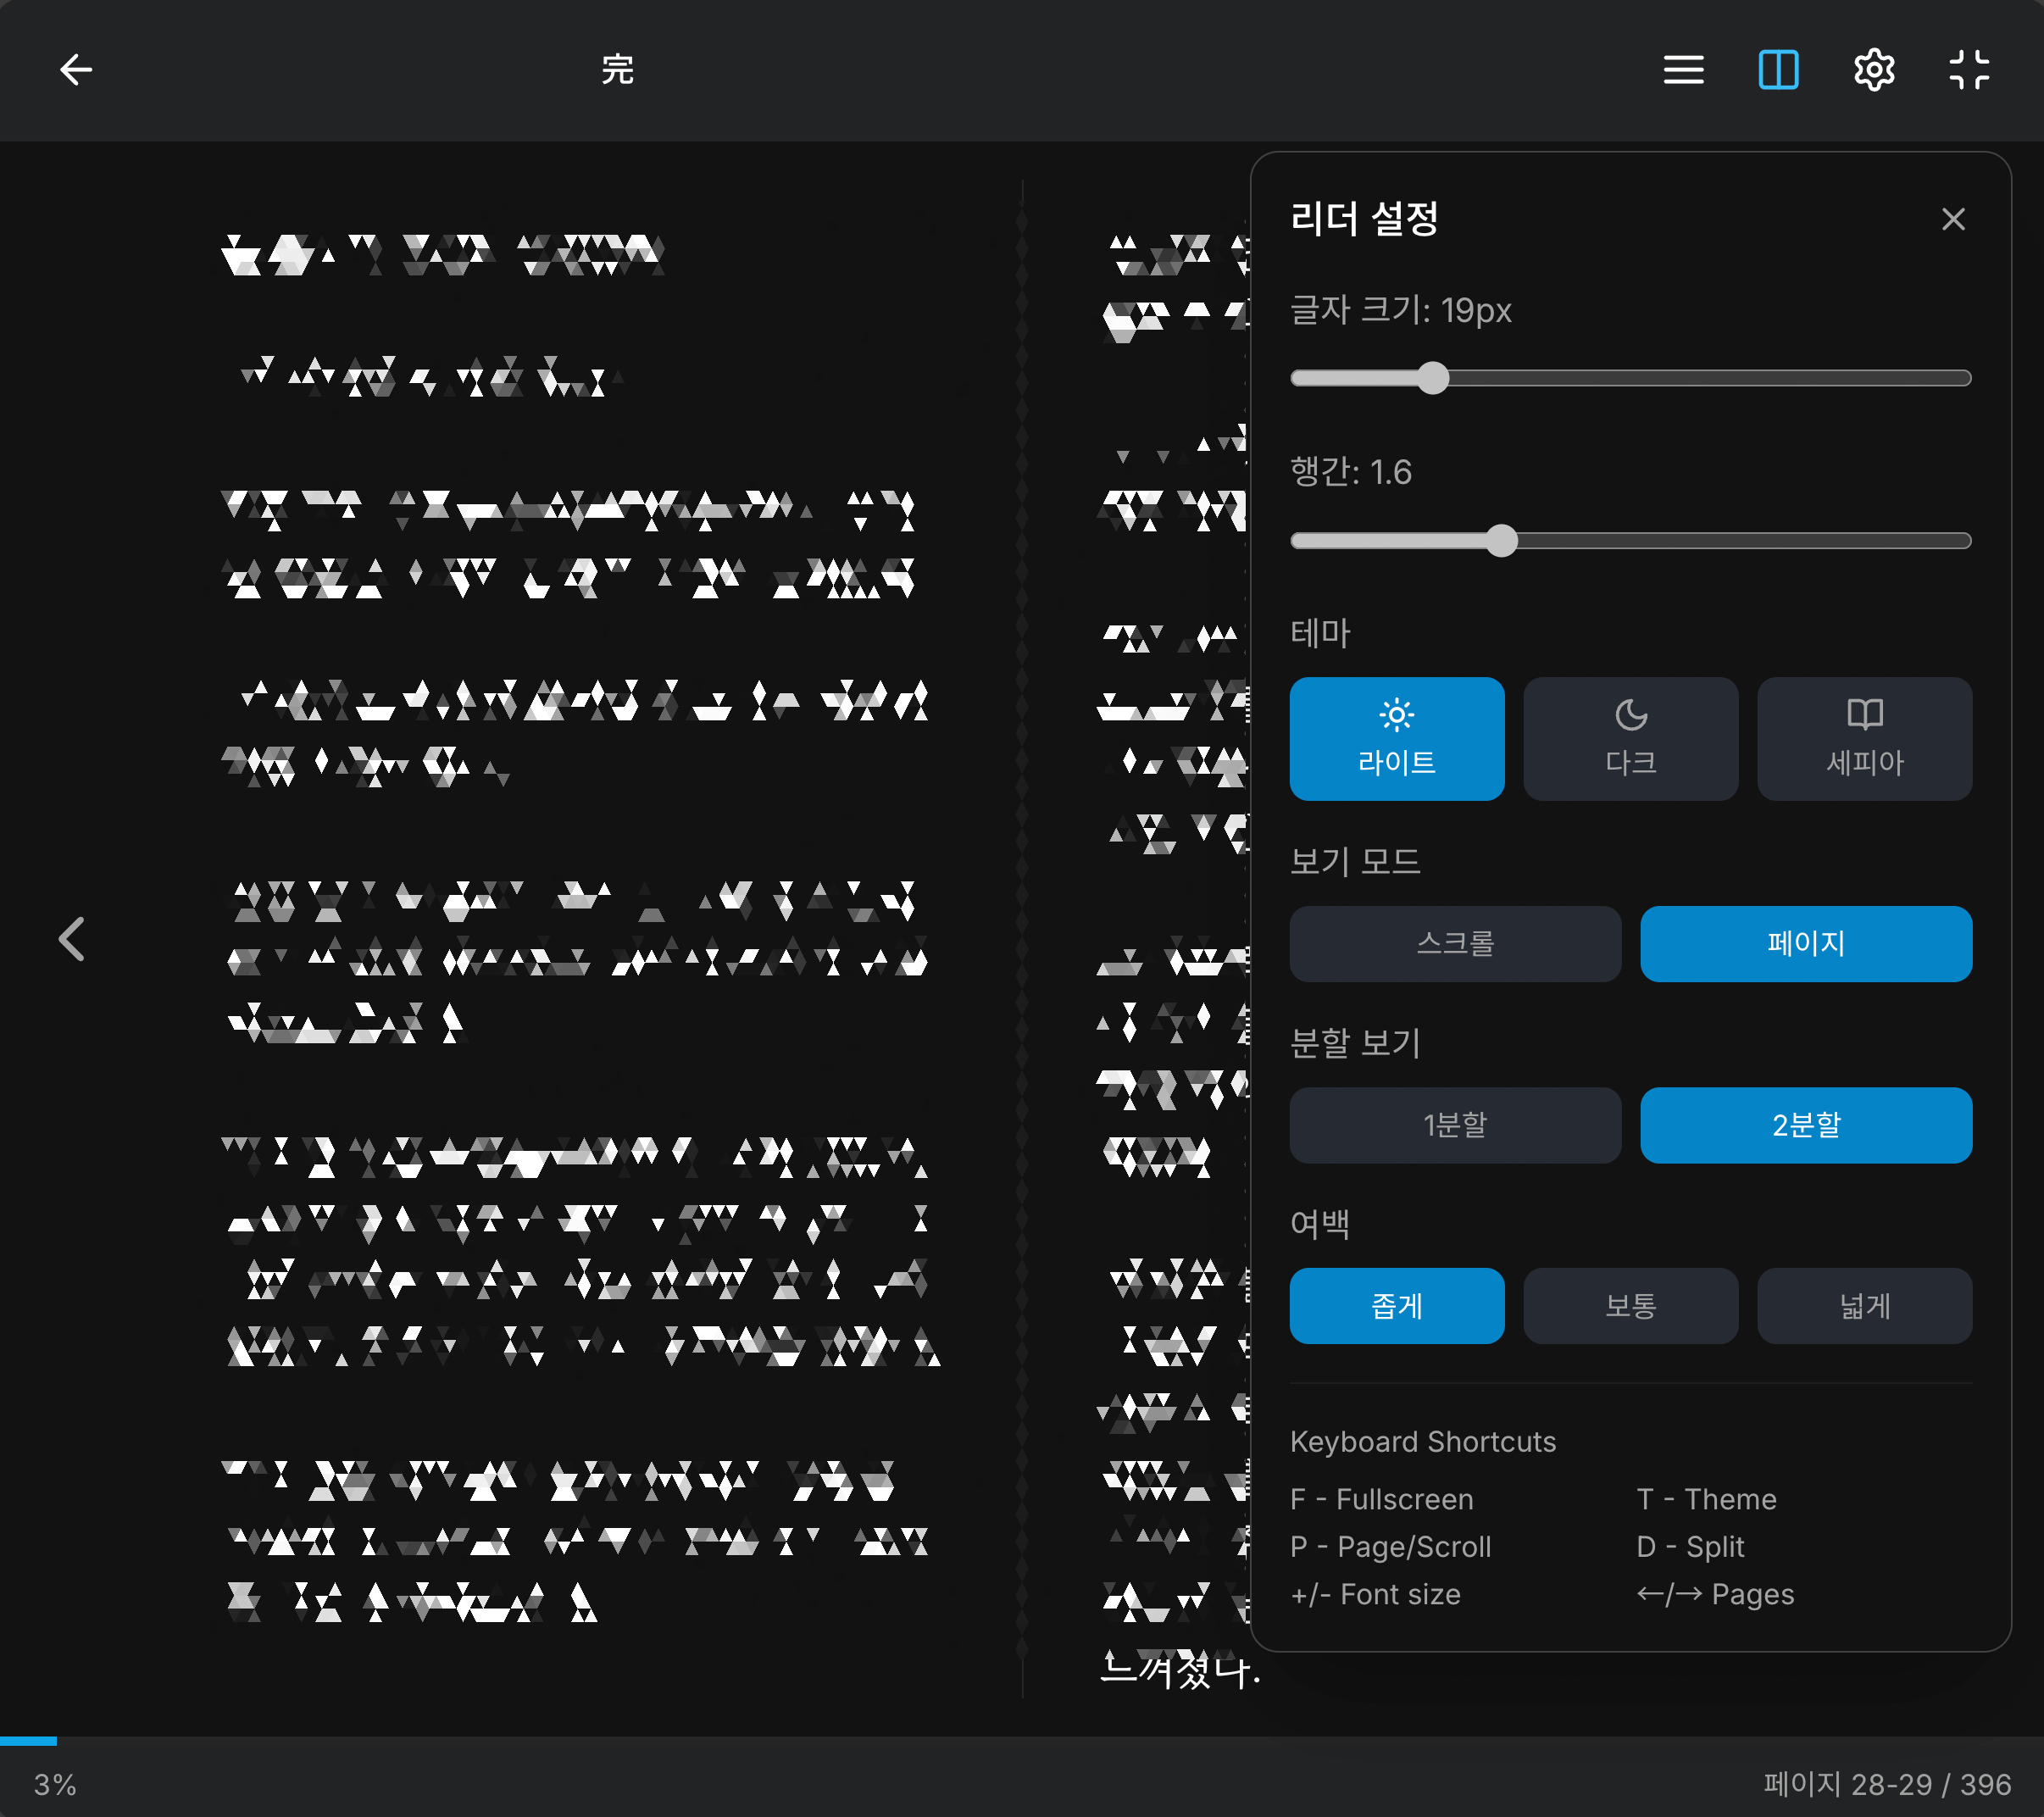Set margin to 보통
Viewport: 2044px width, 1817px height.
1630,1305
